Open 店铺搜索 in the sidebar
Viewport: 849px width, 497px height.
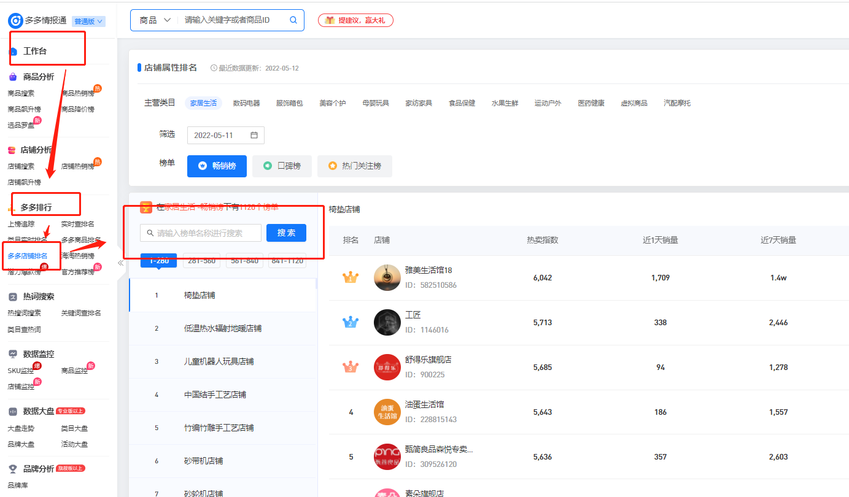tap(21, 166)
